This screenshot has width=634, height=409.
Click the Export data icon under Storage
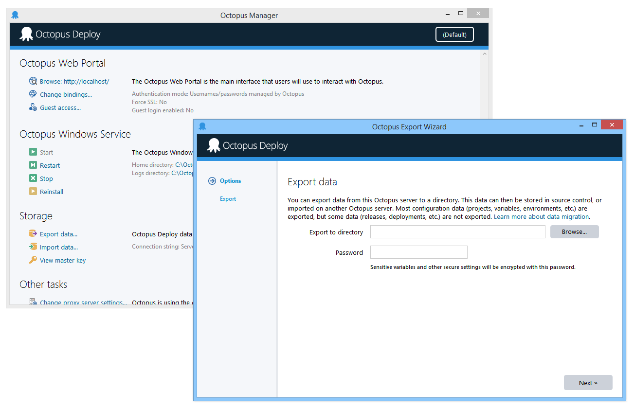click(x=32, y=234)
